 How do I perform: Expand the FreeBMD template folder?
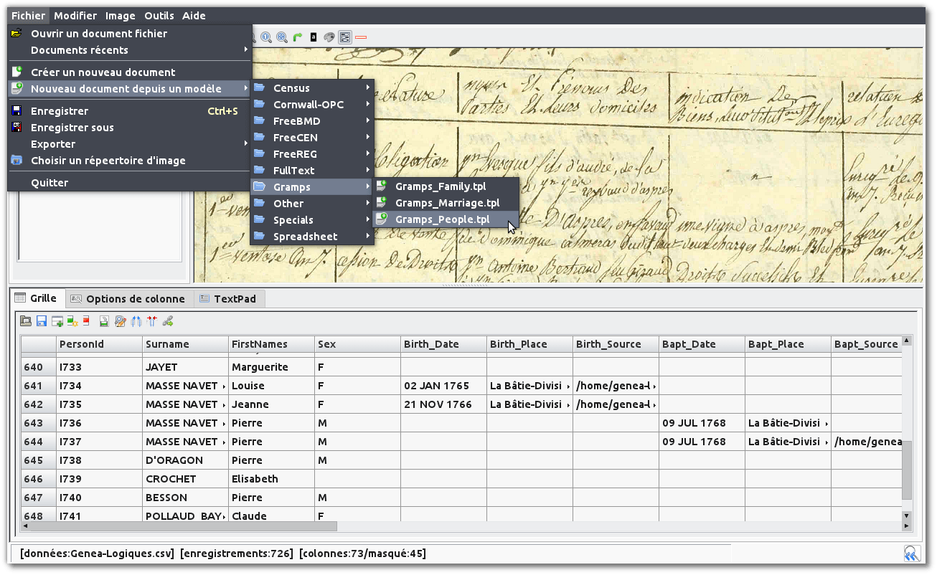pyautogui.click(x=312, y=121)
